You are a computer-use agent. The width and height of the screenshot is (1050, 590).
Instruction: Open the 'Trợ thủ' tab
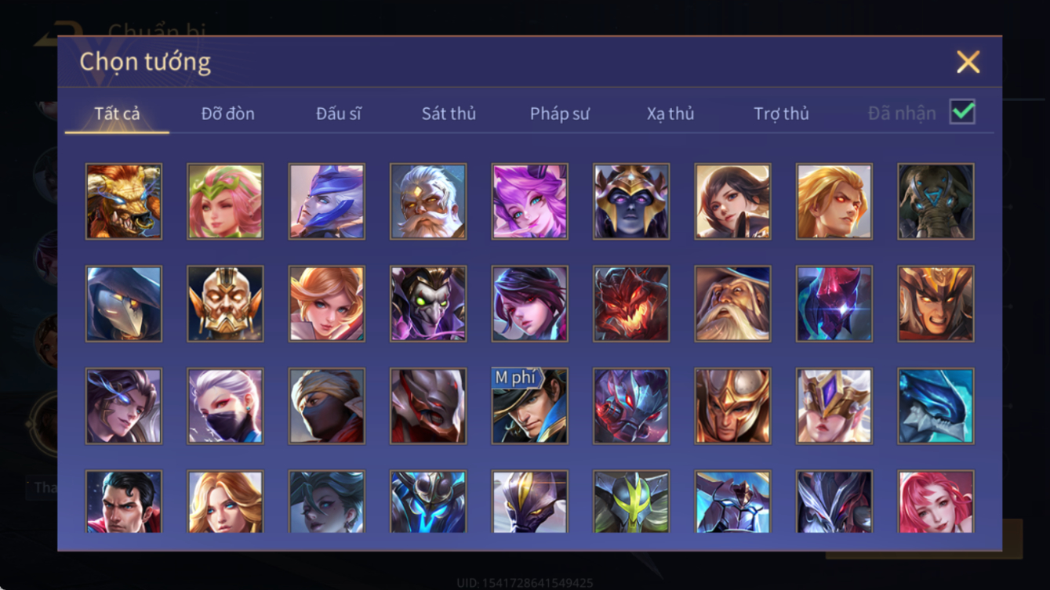coord(781,114)
